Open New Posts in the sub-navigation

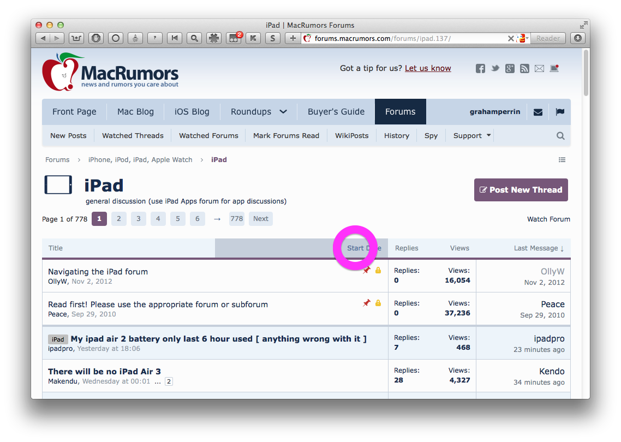click(68, 135)
